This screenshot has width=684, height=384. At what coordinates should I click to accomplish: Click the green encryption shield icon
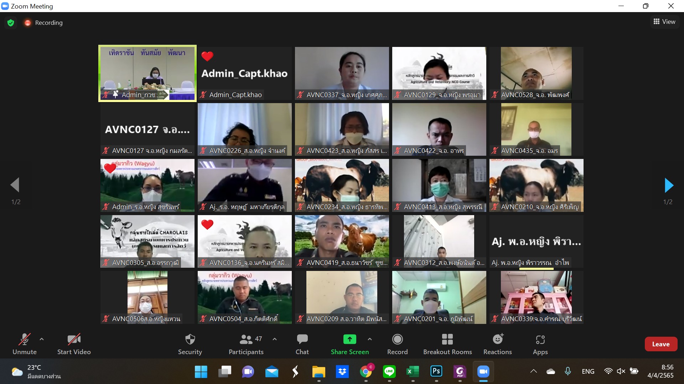pos(11,23)
